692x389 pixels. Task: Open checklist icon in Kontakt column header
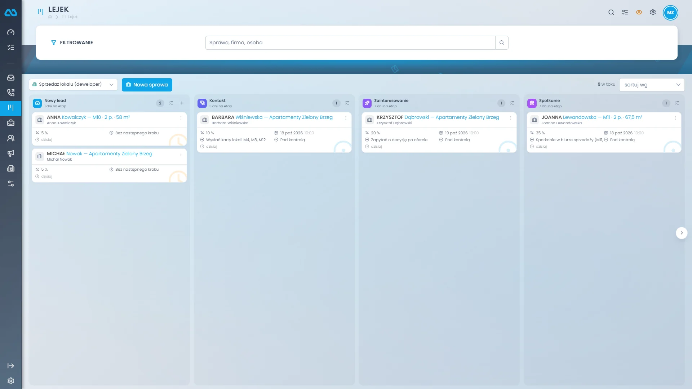tap(347, 103)
